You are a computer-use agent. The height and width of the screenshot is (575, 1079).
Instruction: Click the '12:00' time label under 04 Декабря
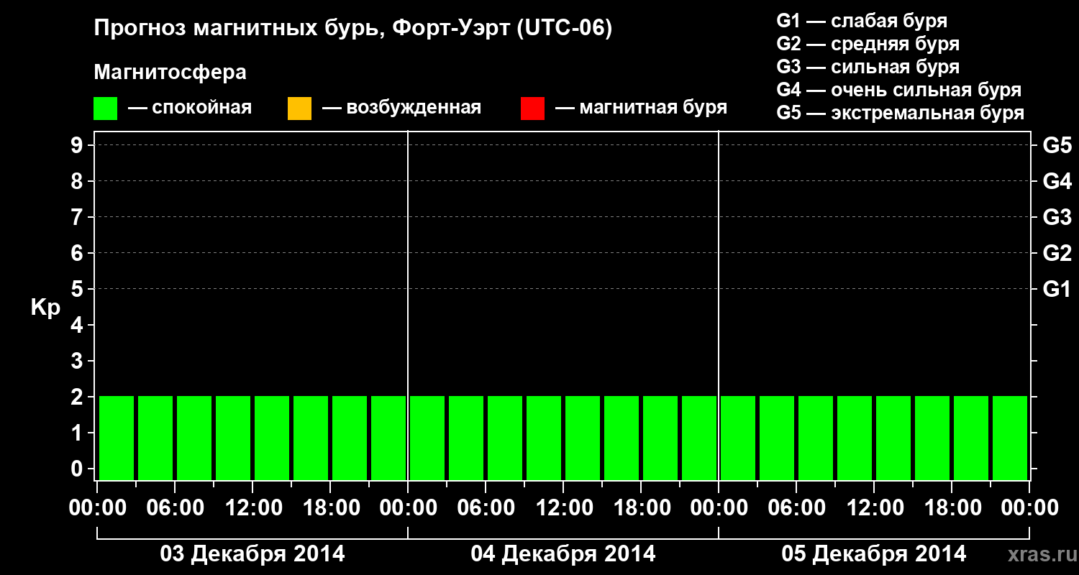[563, 508]
